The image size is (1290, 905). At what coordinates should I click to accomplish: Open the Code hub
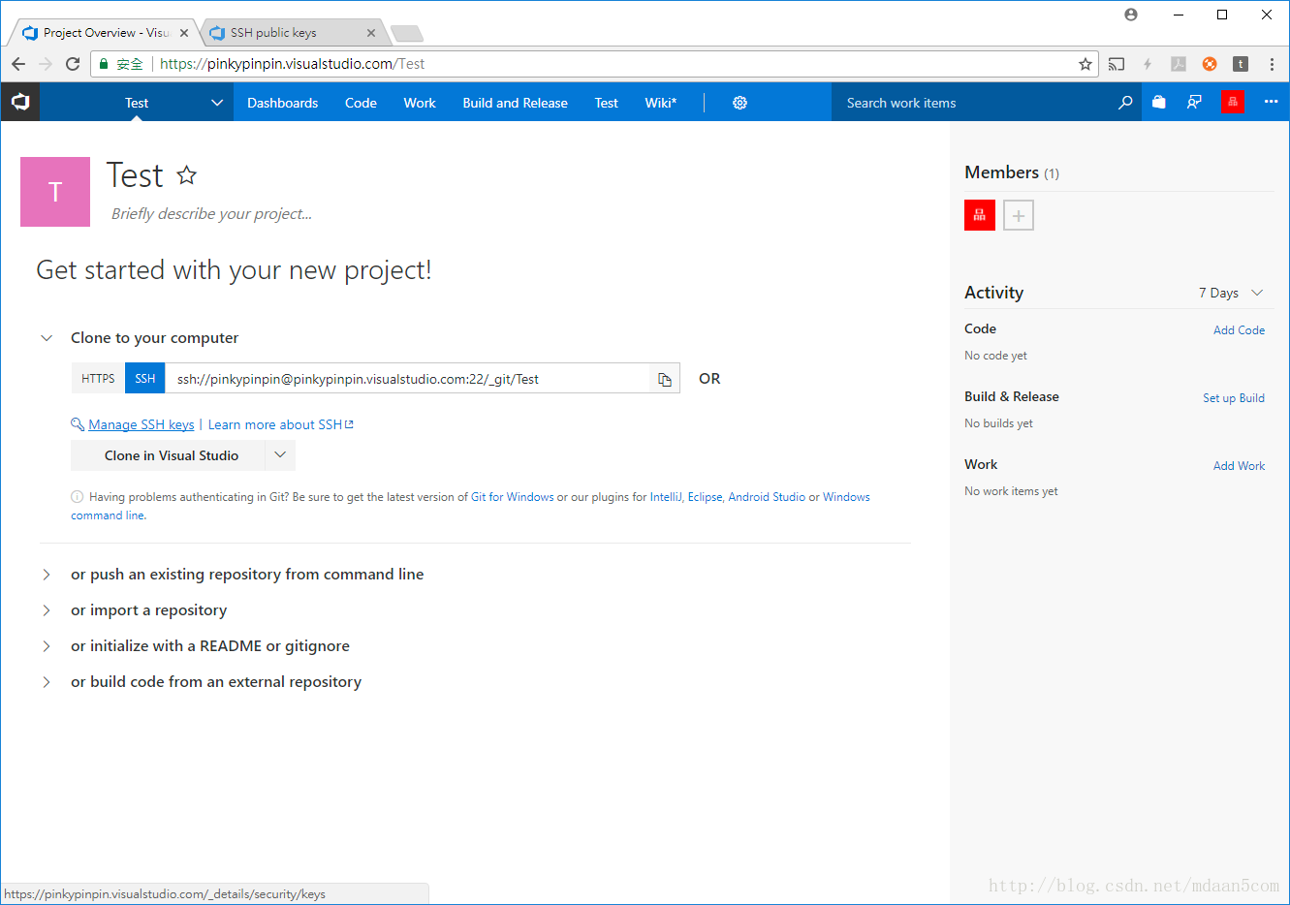pyautogui.click(x=361, y=103)
